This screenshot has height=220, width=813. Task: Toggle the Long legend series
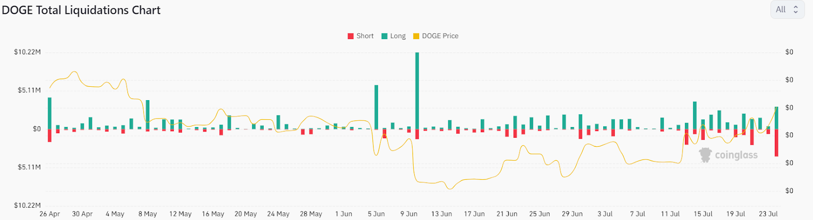pos(394,36)
